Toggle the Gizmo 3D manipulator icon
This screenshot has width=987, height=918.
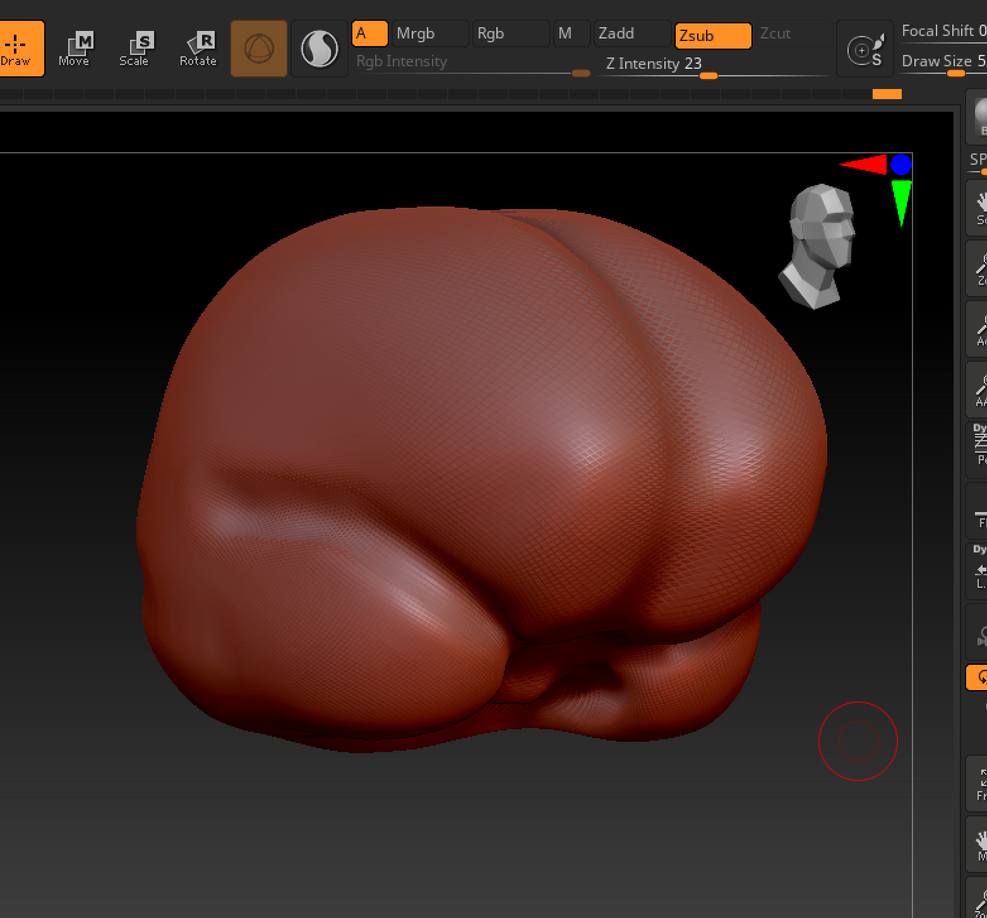(x=259, y=49)
